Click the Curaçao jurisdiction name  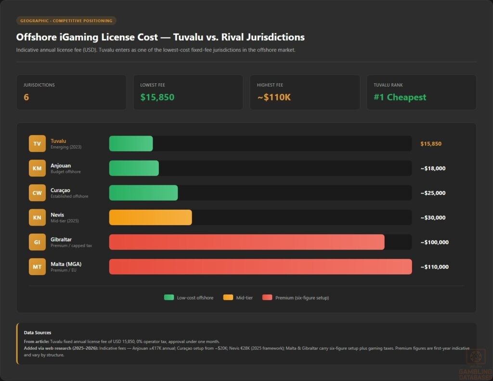click(x=60, y=190)
